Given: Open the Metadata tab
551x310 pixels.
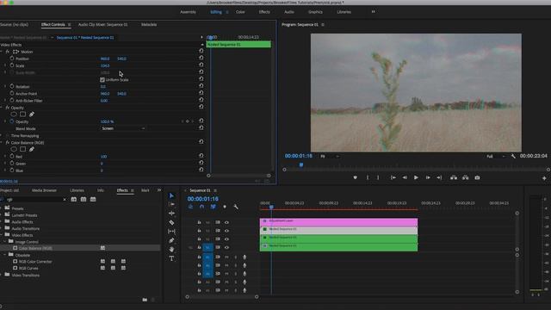Looking at the screenshot, I should point(149,25).
